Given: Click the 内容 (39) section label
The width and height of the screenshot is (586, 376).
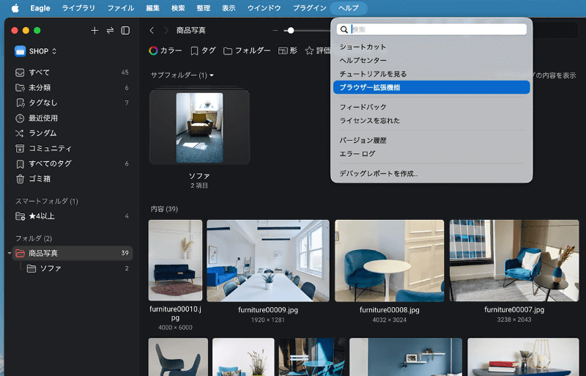Looking at the screenshot, I should pyautogui.click(x=164, y=209).
